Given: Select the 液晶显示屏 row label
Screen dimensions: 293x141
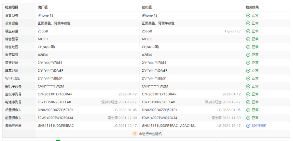Looking at the screenshot, I should [13, 126].
